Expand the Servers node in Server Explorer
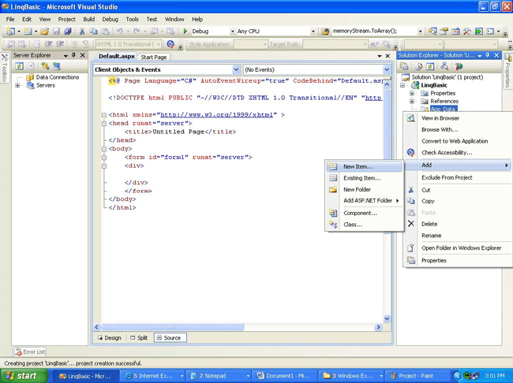The width and height of the screenshot is (513, 383). pos(18,85)
